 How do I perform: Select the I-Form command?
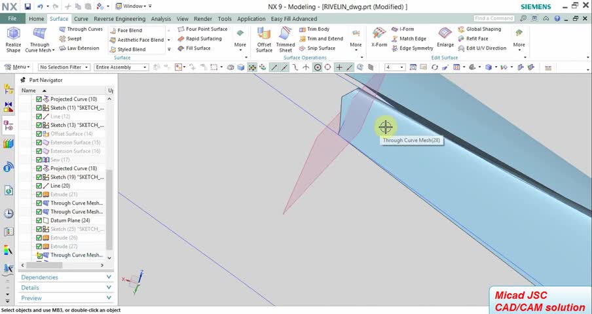point(403,29)
